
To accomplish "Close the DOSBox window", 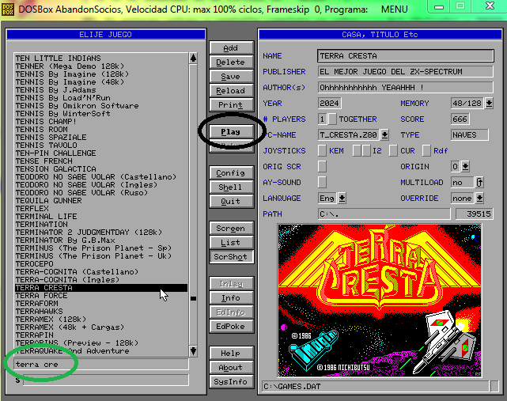I will pos(490,6).
